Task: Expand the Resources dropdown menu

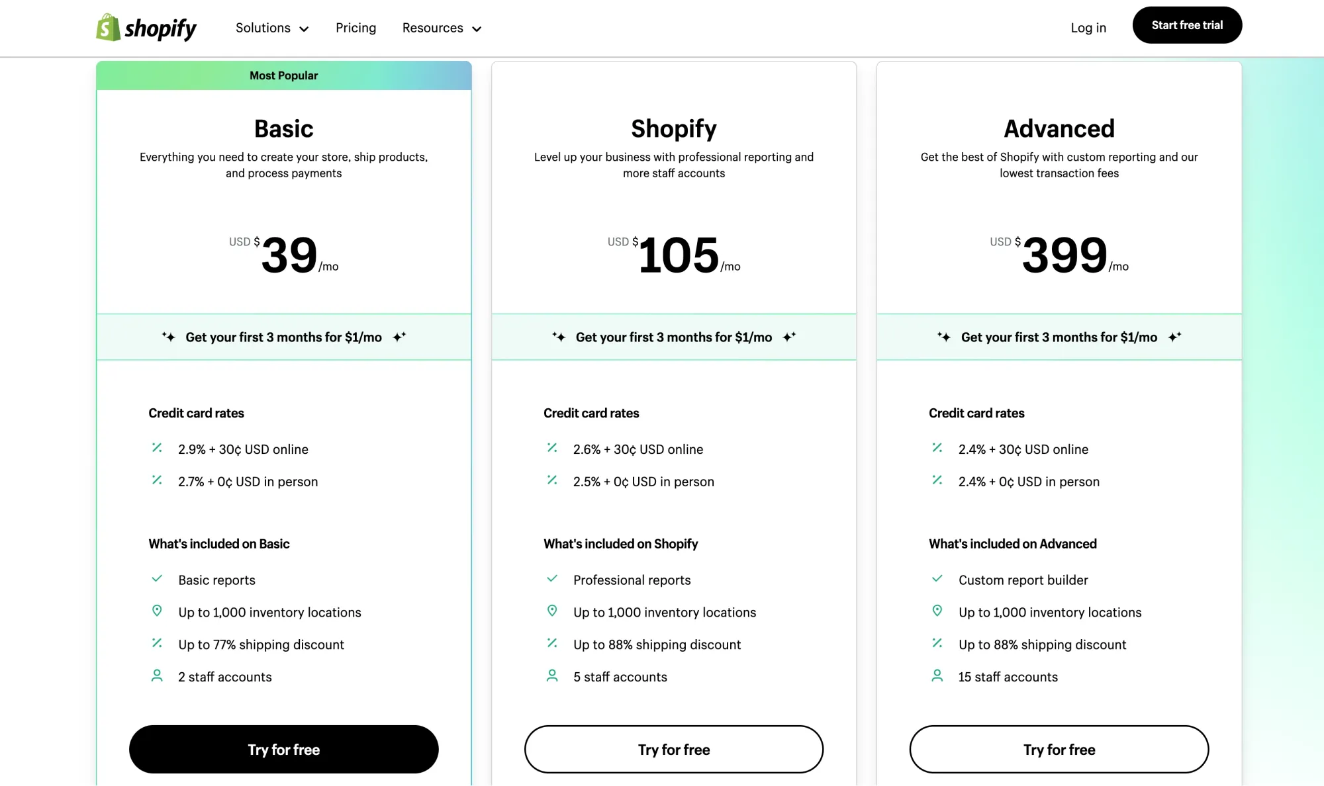Action: 442,28
